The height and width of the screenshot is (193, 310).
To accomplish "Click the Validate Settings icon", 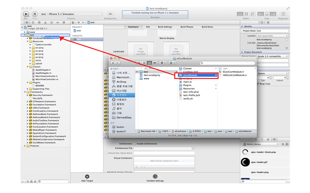I will tap(155, 176).
